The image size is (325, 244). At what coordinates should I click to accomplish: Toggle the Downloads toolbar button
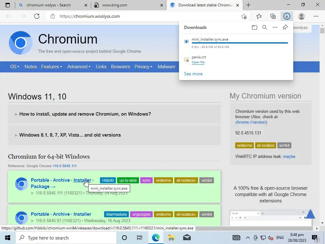click(287, 16)
